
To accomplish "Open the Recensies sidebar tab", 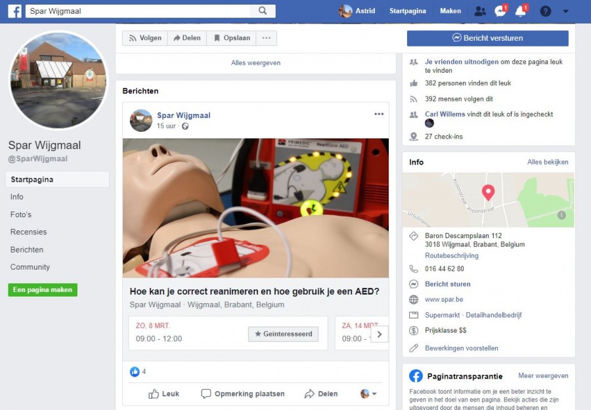I will (28, 232).
